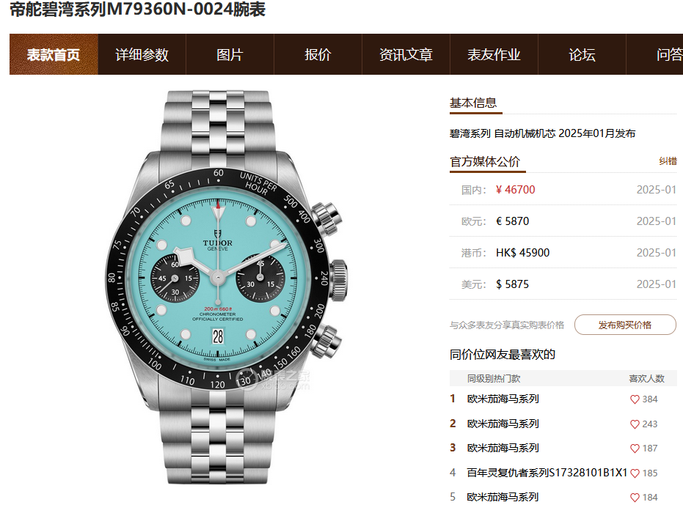The height and width of the screenshot is (513, 683).
Task: Click heart icon beside 384 likes
Action: [x=635, y=399]
